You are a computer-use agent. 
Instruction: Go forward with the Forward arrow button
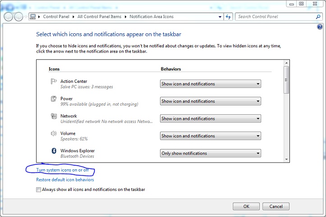(x=18, y=17)
